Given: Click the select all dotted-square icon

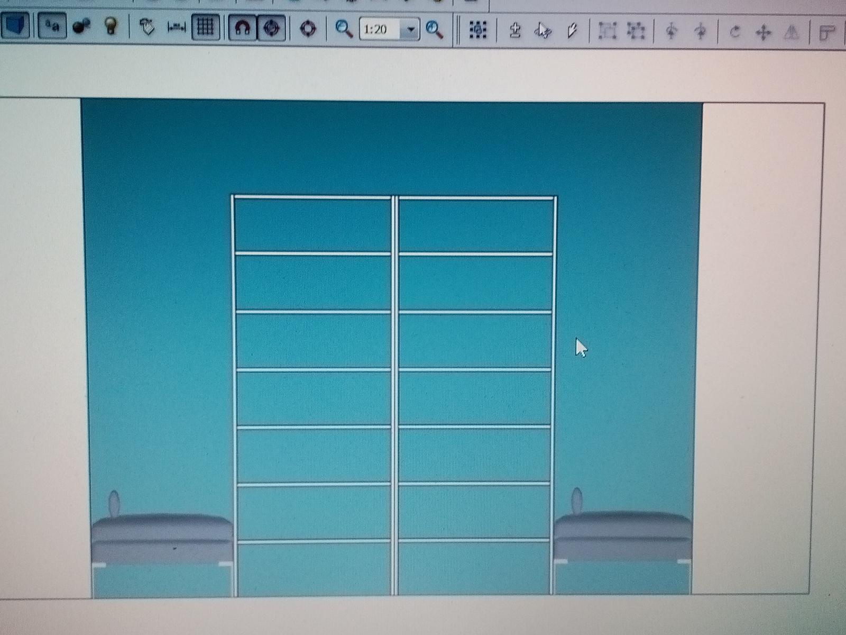Looking at the screenshot, I should (478, 31).
